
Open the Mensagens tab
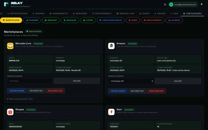pos(80,14)
